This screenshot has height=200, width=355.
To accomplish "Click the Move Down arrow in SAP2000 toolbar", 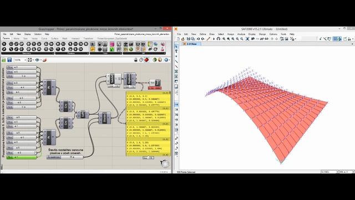I will [x=276, y=39].
